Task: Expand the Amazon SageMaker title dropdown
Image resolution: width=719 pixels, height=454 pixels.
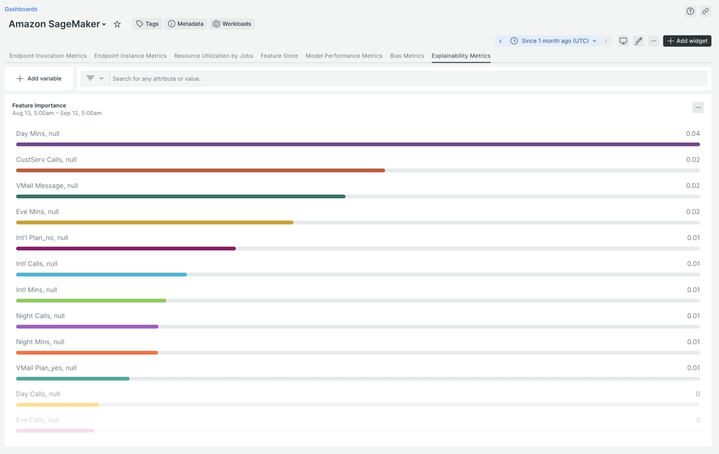Action: click(104, 25)
